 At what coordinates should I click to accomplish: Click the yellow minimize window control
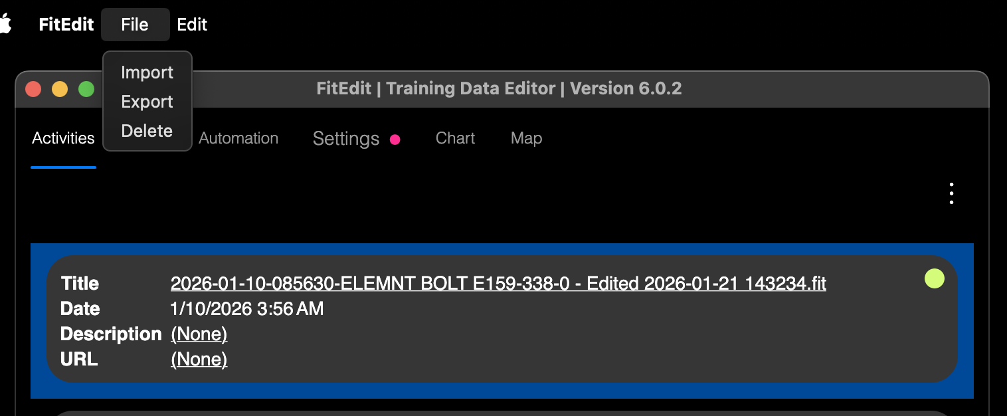tap(60, 88)
